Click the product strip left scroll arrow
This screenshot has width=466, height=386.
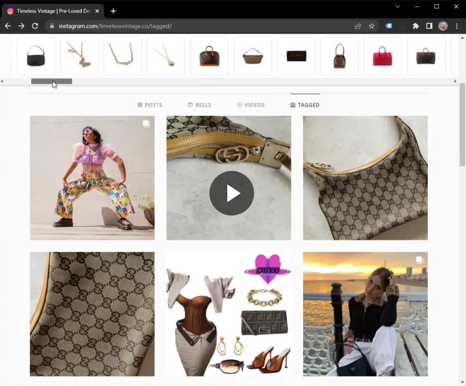(2, 81)
